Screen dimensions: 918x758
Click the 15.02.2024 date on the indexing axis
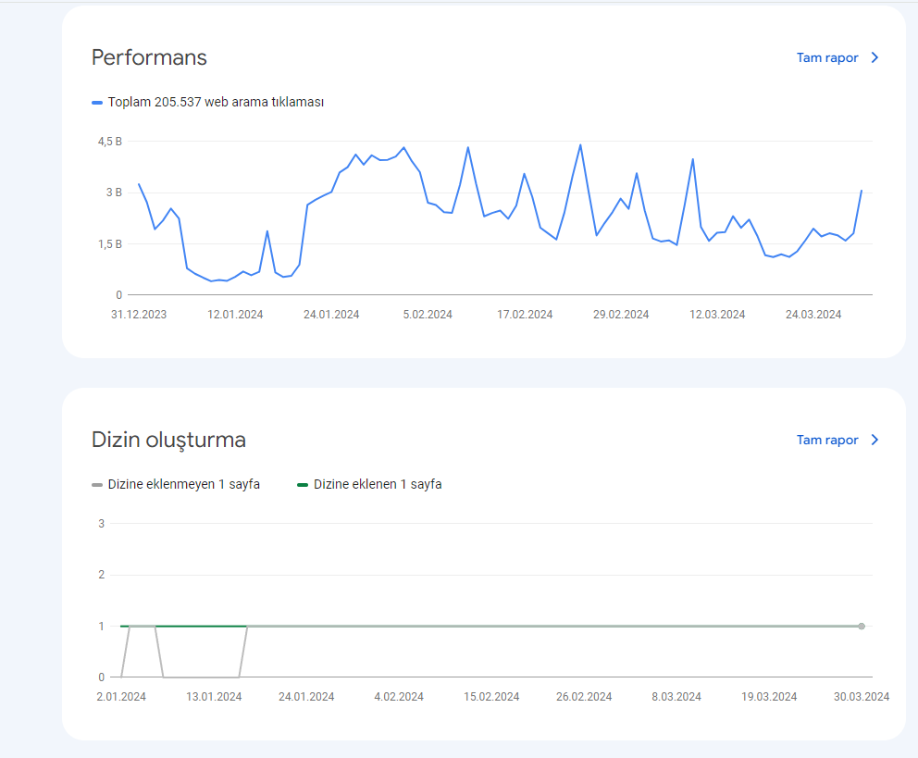click(491, 697)
